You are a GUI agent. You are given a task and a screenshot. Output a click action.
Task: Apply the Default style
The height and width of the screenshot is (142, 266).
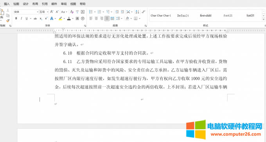click(x=183, y=15)
